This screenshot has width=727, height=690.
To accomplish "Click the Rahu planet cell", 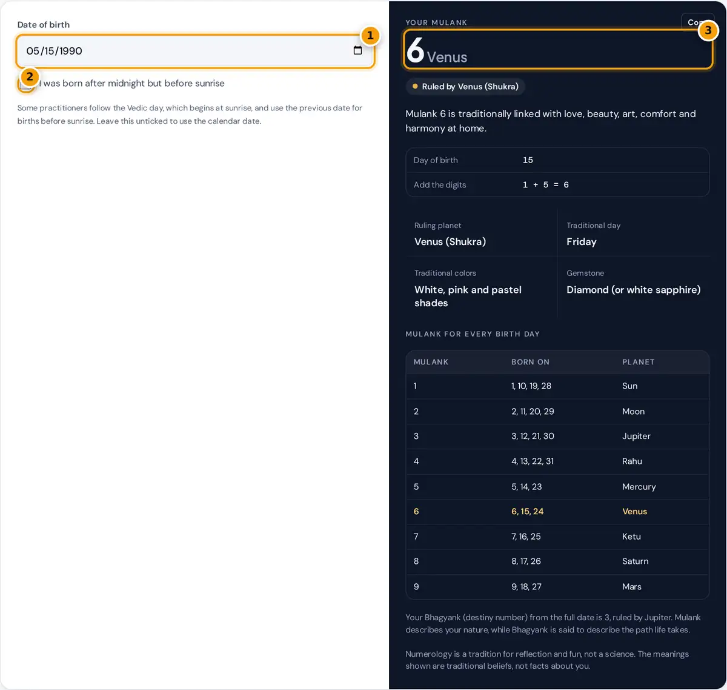I will pos(632,461).
